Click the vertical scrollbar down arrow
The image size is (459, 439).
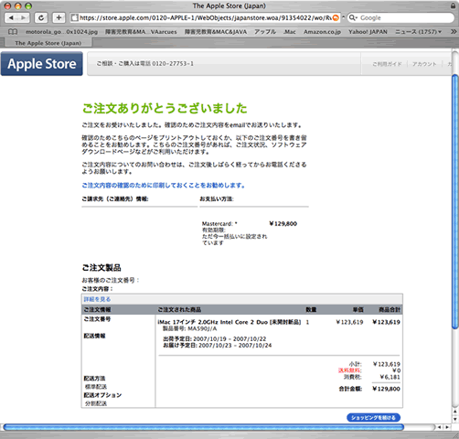[455, 420]
